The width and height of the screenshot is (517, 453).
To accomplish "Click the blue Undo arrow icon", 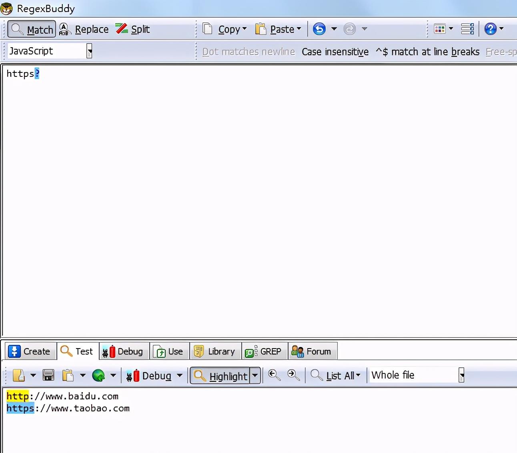I will [x=319, y=29].
